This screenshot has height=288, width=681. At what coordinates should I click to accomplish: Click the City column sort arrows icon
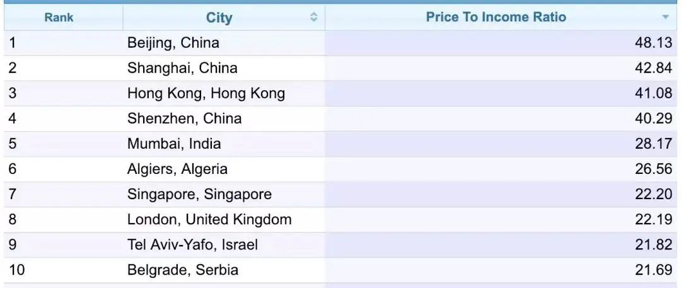tap(313, 18)
